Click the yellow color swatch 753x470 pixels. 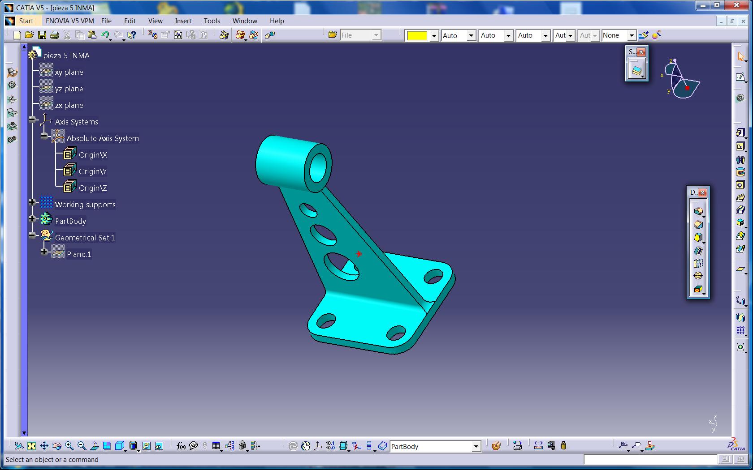[x=417, y=35]
